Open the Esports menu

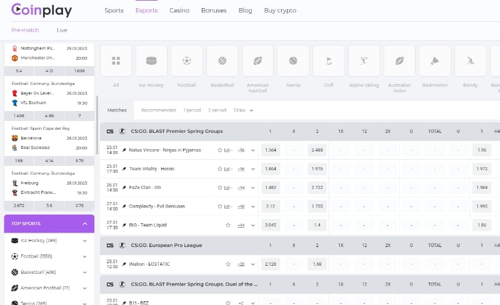coord(147,10)
